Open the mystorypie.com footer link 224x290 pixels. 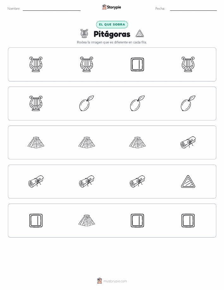tap(115, 281)
